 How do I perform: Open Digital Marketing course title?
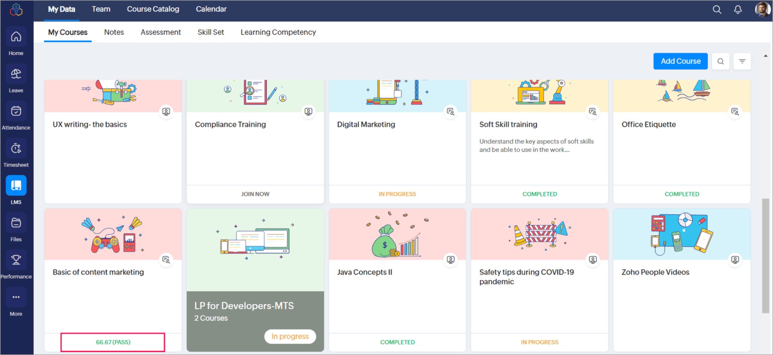pos(366,124)
